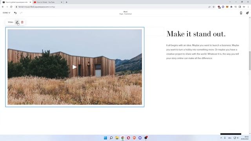Click the 'Video' block label

pyautogui.click(x=11, y=22)
